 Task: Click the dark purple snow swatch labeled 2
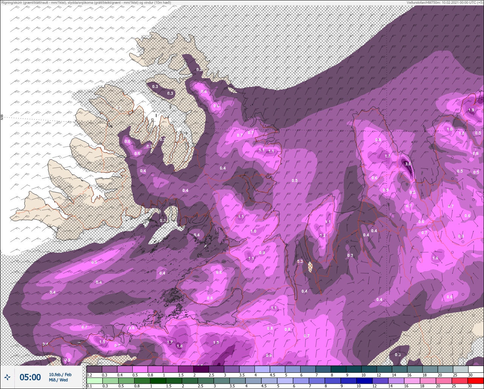[x=201, y=369]
